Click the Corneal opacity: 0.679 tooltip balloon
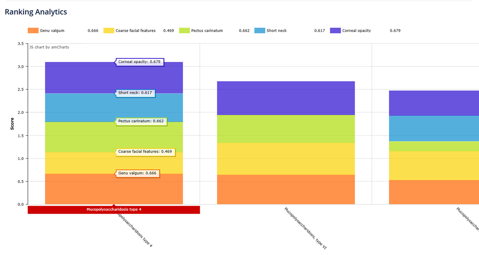This screenshot has width=479, height=255. pyautogui.click(x=140, y=62)
